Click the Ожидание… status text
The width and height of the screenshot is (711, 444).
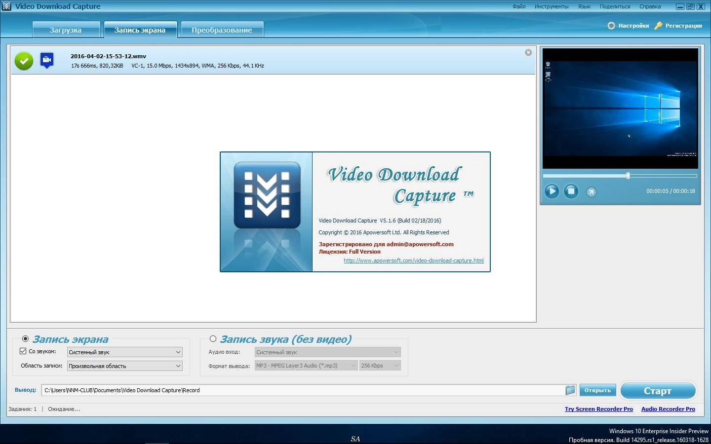(x=64, y=409)
